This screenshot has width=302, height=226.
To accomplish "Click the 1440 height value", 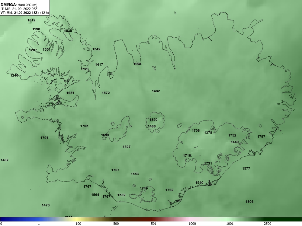I will [235, 142].
